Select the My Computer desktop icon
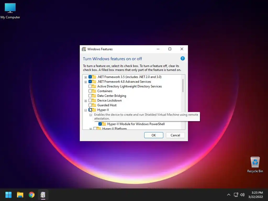Image resolution: width=268 pixels, height=201 pixels. (x=10, y=11)
